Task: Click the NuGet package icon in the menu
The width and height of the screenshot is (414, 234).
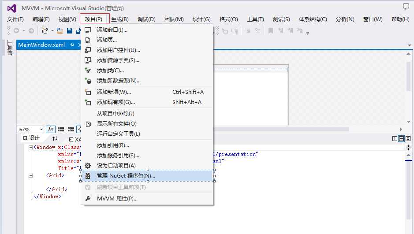Action: click(88, 176)
